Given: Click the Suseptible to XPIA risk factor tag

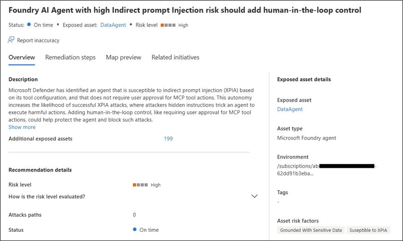Looking at the screenshot, I should tap(368, 230).
